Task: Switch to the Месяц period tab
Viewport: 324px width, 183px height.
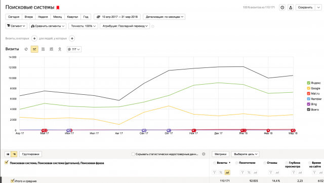Action: (x=57, y=17)
